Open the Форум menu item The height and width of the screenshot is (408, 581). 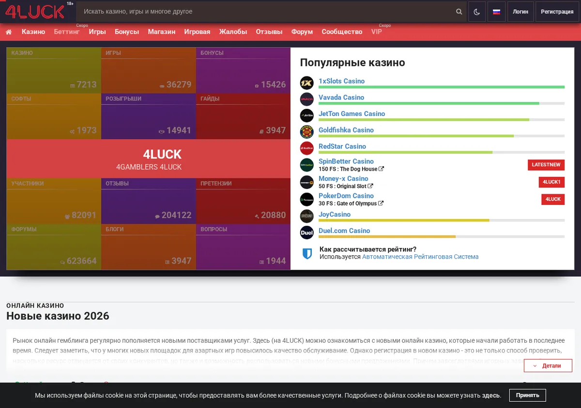tap(302, 32)
